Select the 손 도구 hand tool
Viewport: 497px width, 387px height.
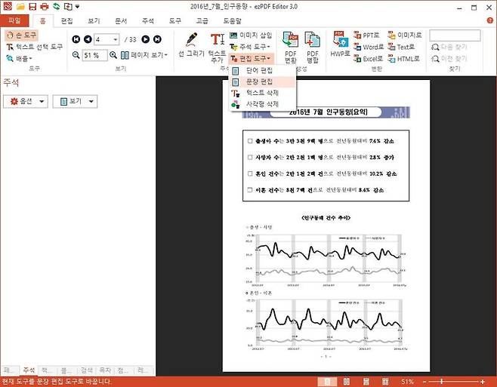coord(22,35)
